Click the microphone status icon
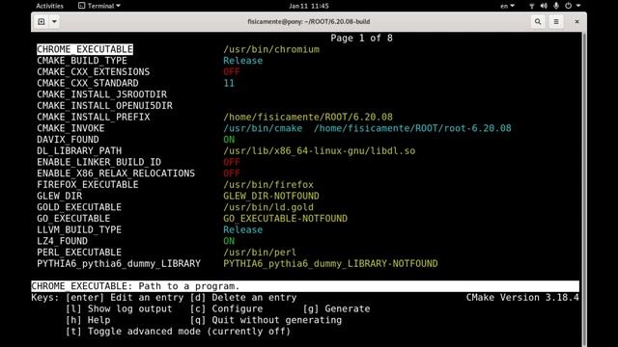618x347 pixels. pyautogui.click(x=556, y=6)
